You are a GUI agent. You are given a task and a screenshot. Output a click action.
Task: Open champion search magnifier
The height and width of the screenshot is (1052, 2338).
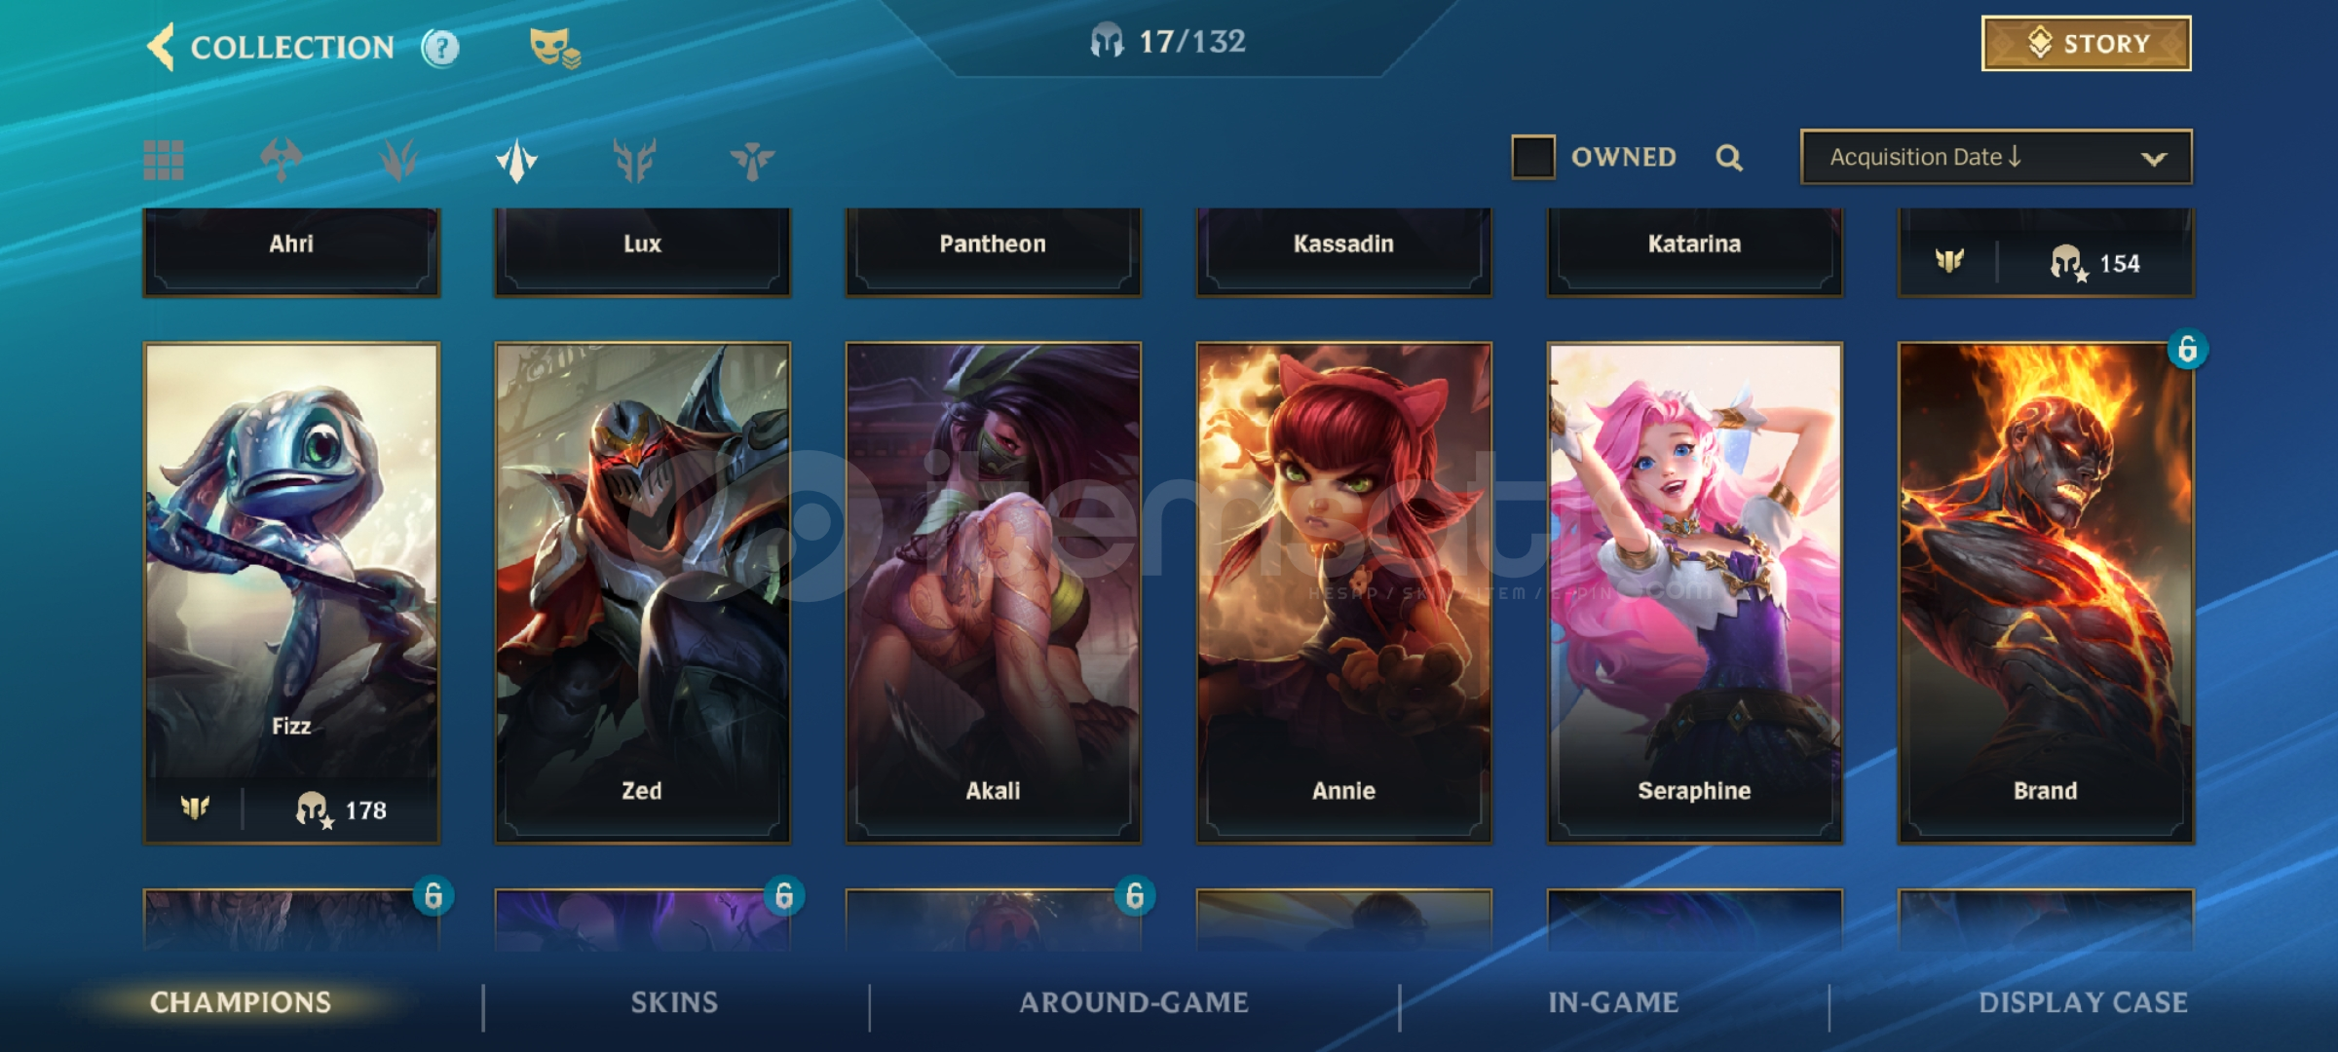1729,158
